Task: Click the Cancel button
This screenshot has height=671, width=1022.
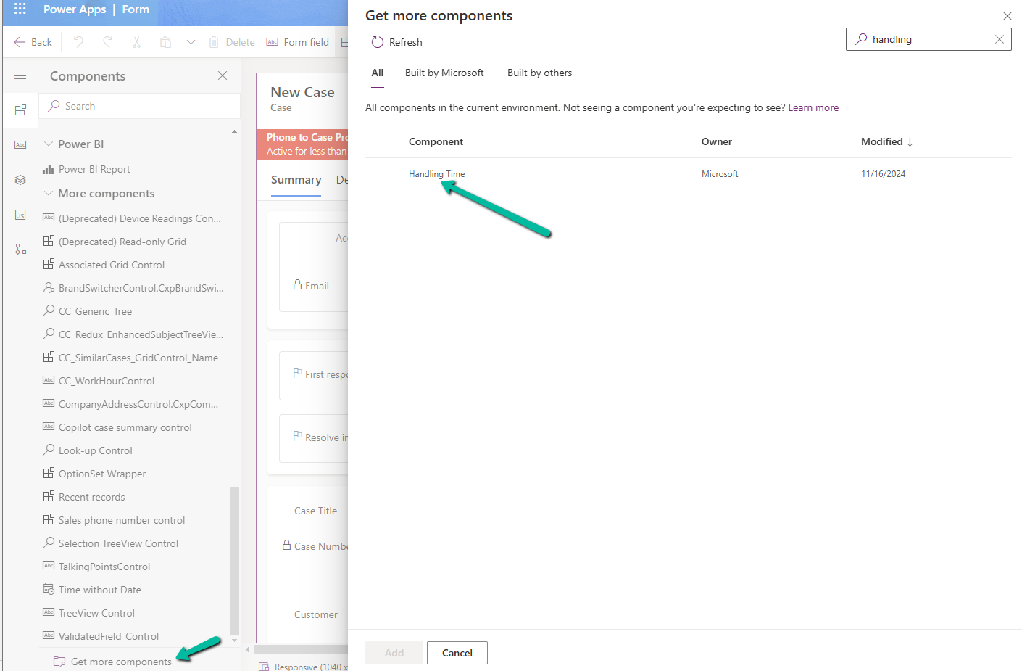Action: [x=457, y=653]
